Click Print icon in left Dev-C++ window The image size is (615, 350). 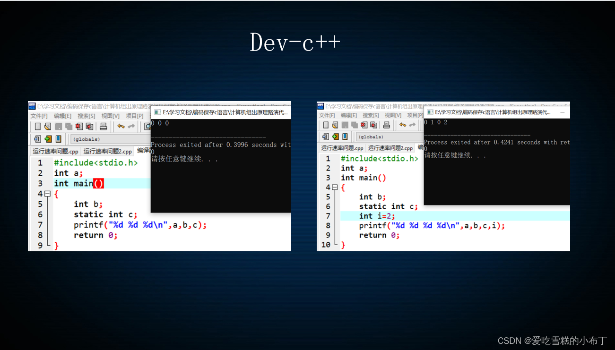coord(104,126)
